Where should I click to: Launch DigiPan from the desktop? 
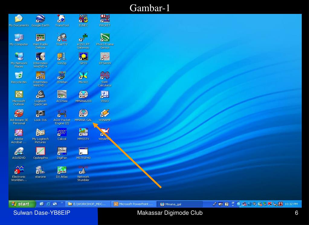[x=62, y=153]
